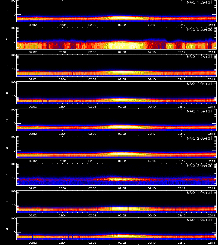Image resolution: width=218 pixels, height=245 pixels.
Task: Click the 2F panel axis label
Action: click(x=7, y=38)
